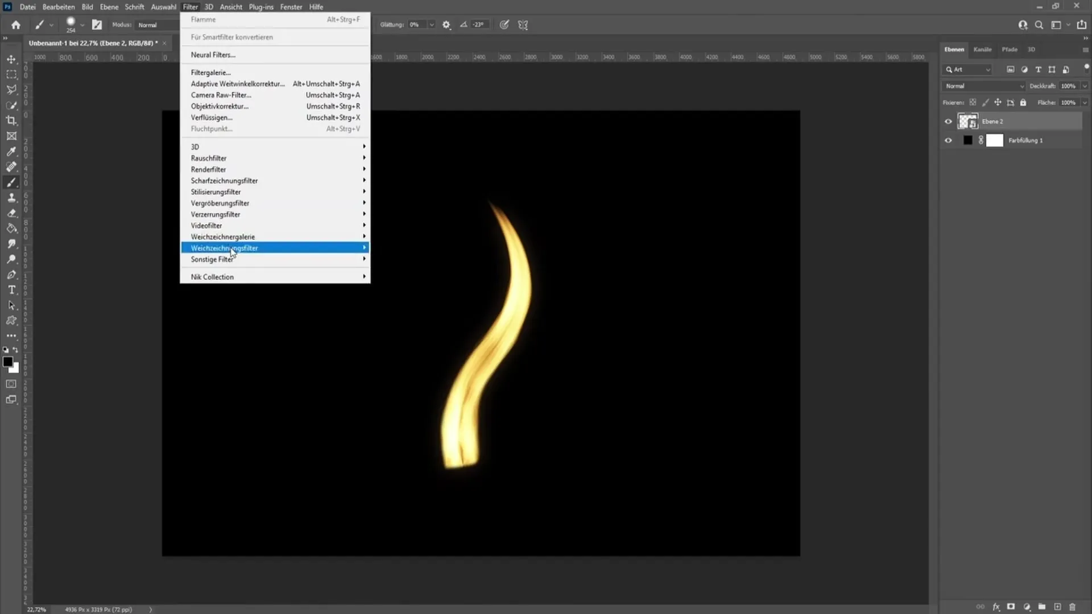Expand the Weichzeichnungsfilter submenu

click(x=275, y=248)
